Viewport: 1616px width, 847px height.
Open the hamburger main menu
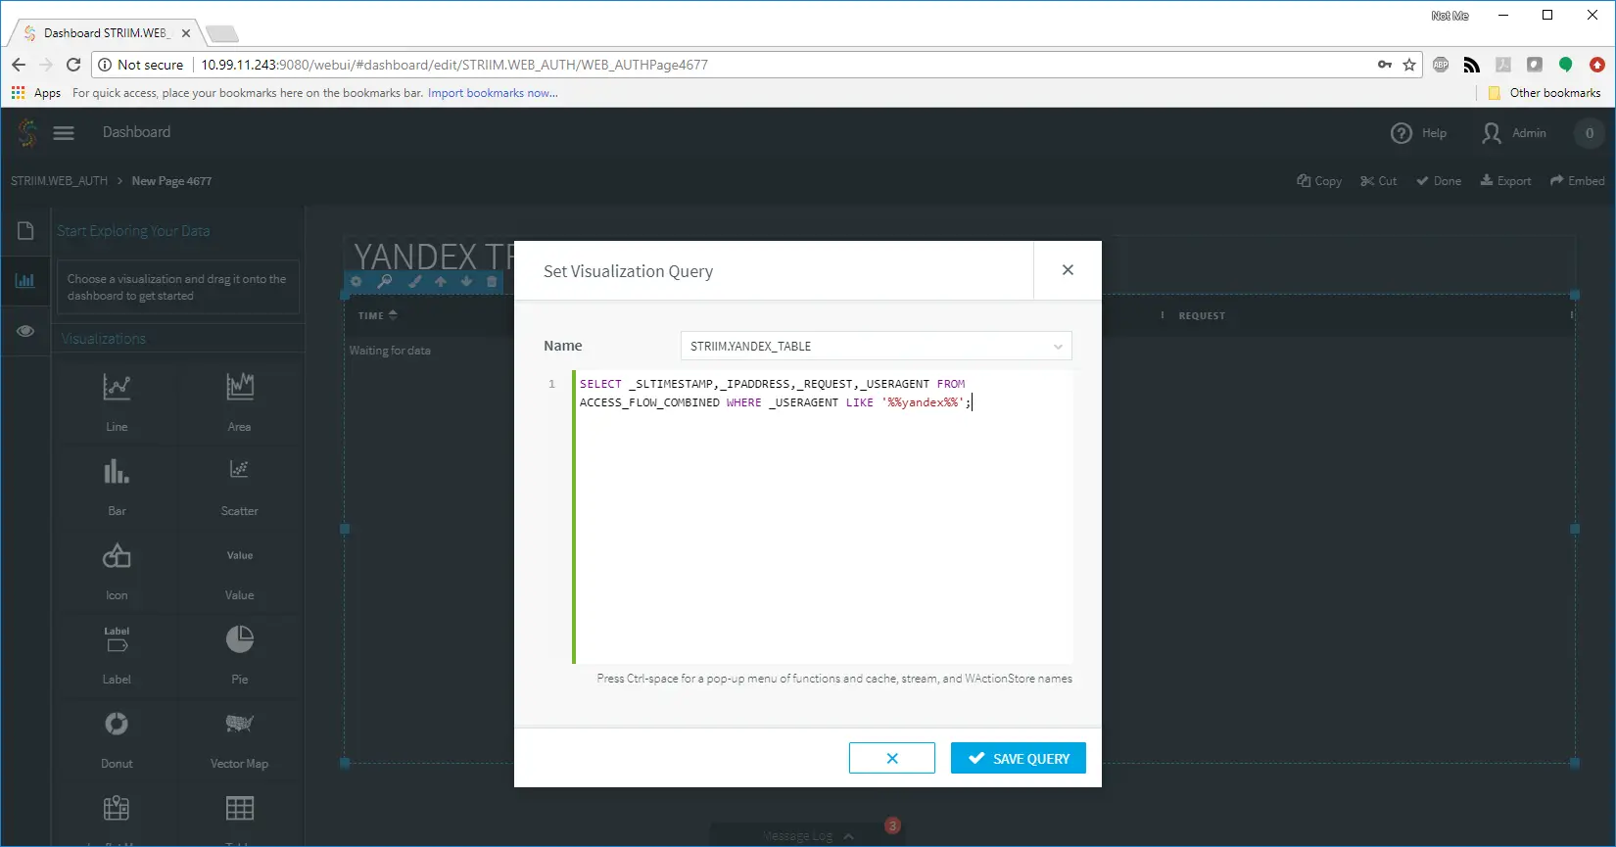pos(64,133)
